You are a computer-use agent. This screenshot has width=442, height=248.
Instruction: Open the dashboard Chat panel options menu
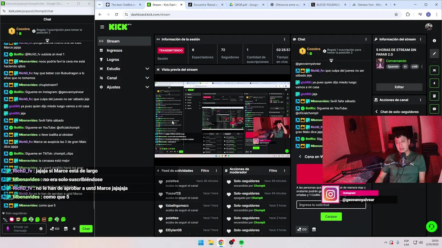click(366, 39)
